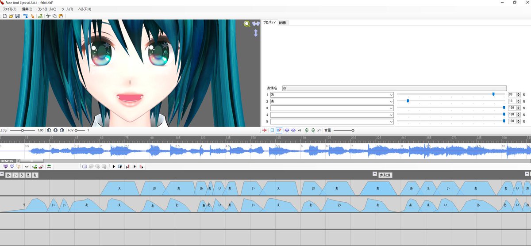This screenshot has width=531, height=246.
Task: Click the エッジ edge thickness slider
Action: (23, 131)
